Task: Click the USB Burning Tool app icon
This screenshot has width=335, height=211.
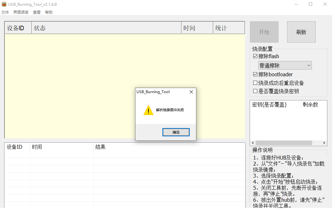Action: (x=4, y=4)
